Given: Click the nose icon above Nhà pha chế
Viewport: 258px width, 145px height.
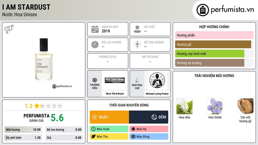Looking at the screenshot, I should [x=137, y=80].
